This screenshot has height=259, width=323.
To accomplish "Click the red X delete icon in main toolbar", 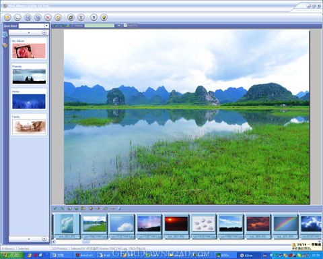I will 48,18.
